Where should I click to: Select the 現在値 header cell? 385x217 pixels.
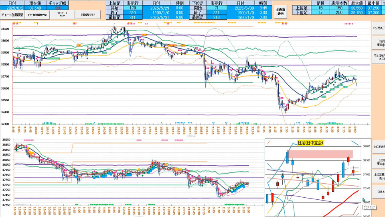[x=35, y=3]
